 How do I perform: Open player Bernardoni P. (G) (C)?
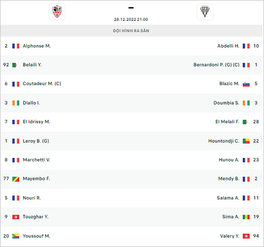(217, 65)
